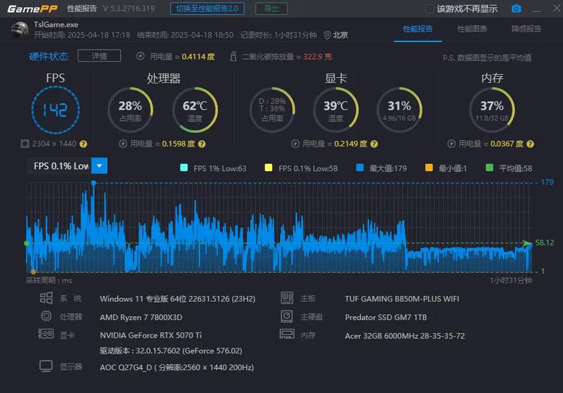
Task: Click the blue max value chart marker
Action: click(94, 183)
